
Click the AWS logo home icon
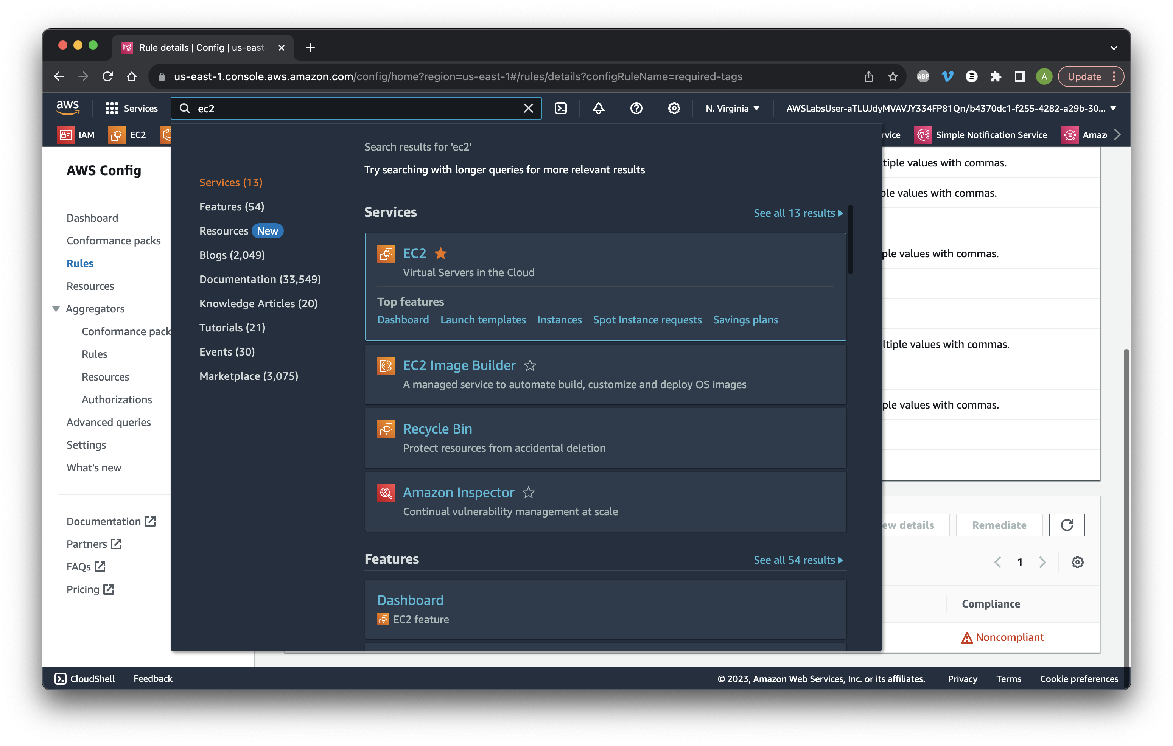tap(68, 107)
